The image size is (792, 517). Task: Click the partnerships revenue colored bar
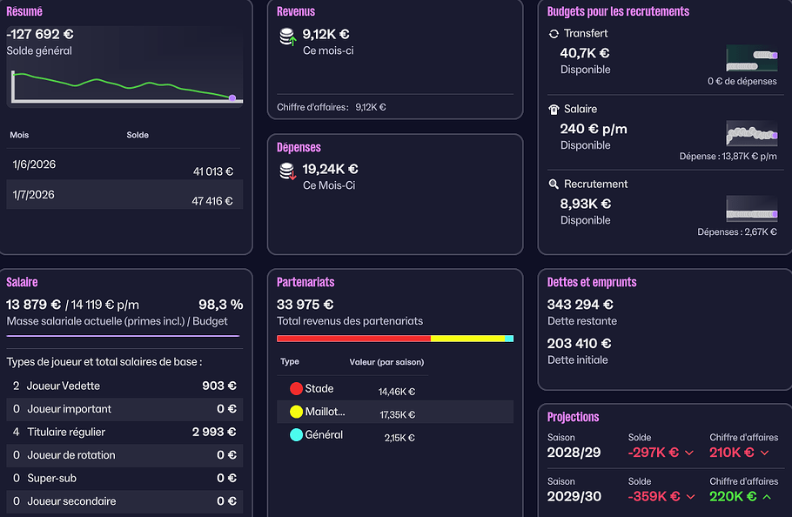(x=395, y=339)
